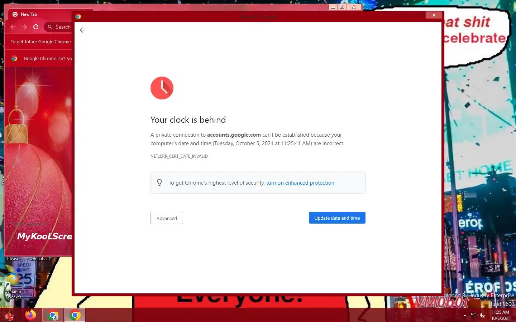Click 'To get future Google Chrome' notice in the background window
516x322 pixels.
pyautogui.click(x=41, y=42)
